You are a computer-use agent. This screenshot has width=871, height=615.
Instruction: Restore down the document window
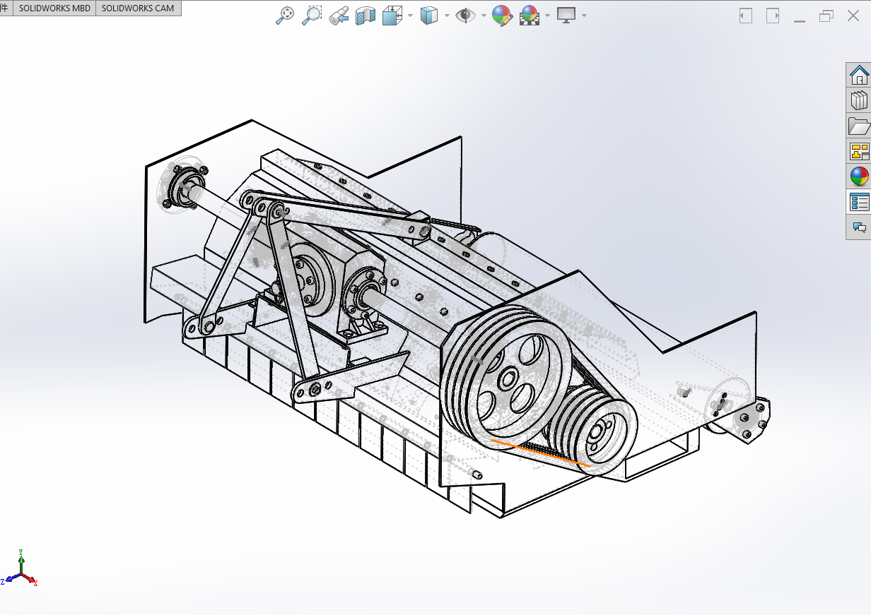(826, 16)
